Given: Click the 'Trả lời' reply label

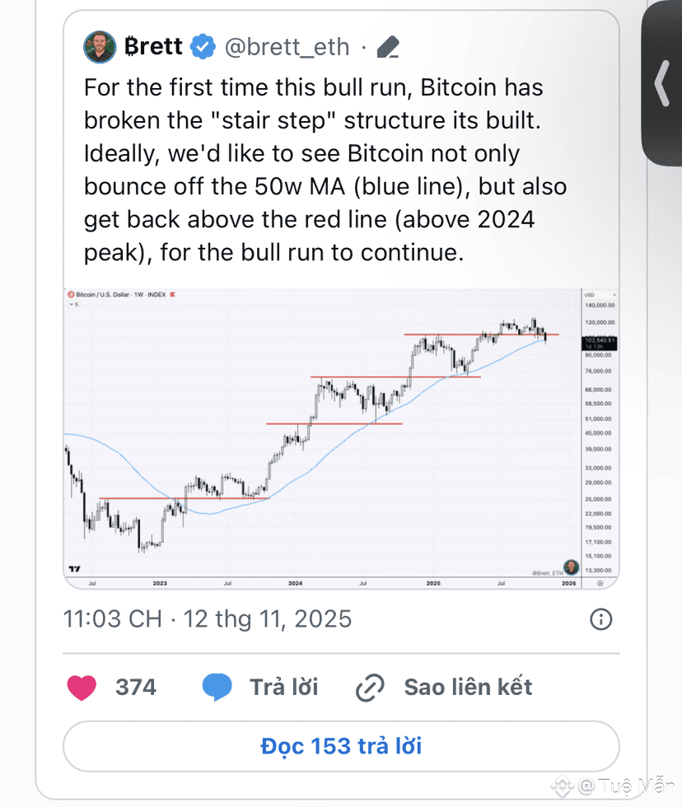Looking at the screenshot, I should pyautogui.click(x=284, y=687).
